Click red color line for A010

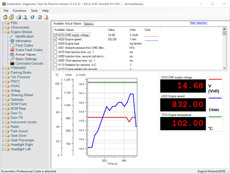[151, 36]
